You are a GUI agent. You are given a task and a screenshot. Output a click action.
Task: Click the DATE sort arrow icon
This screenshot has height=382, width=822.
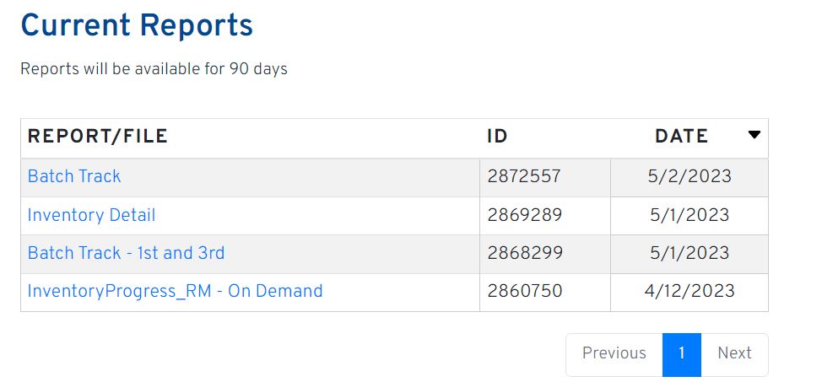[754, 135]
